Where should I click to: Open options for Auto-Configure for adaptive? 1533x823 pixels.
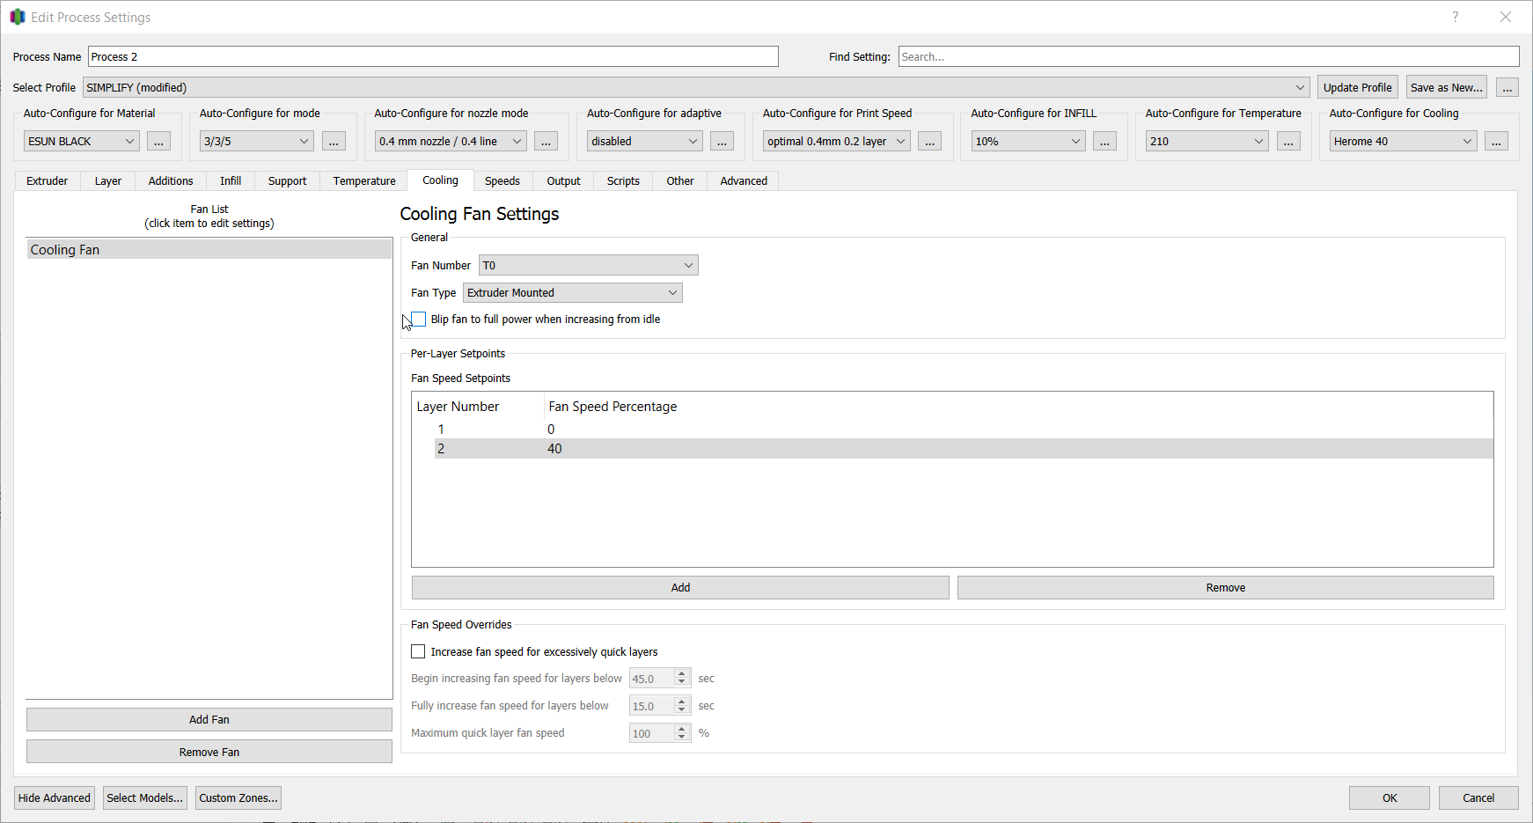point(722,141)
